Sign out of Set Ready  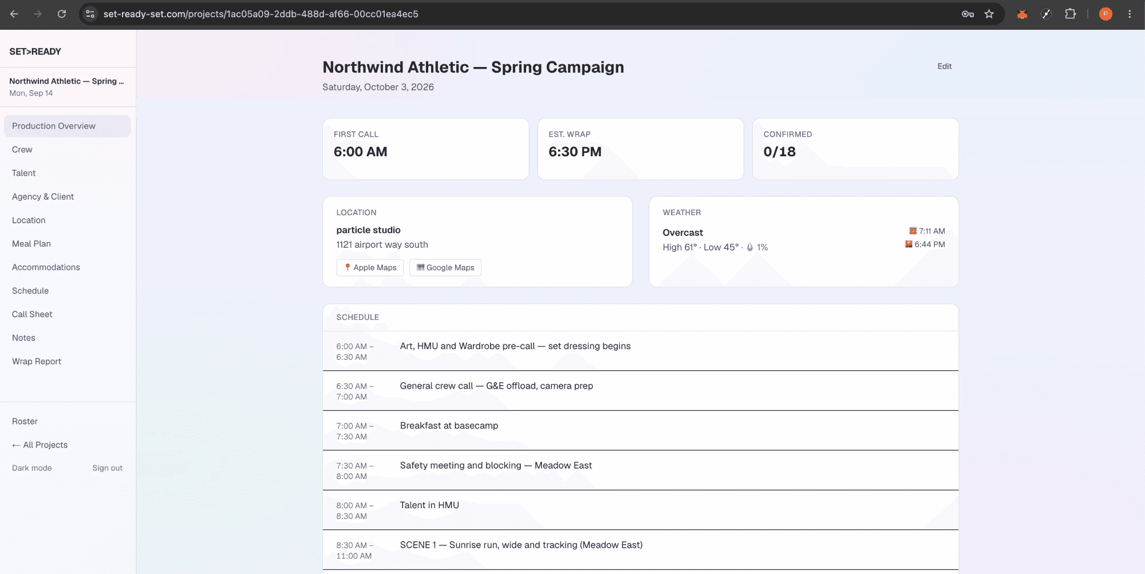click(107, 468)
